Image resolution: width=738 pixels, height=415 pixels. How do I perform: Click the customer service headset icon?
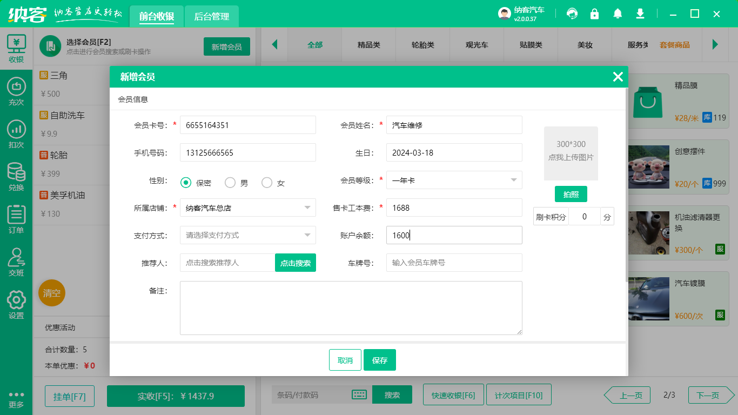point(572,14)
